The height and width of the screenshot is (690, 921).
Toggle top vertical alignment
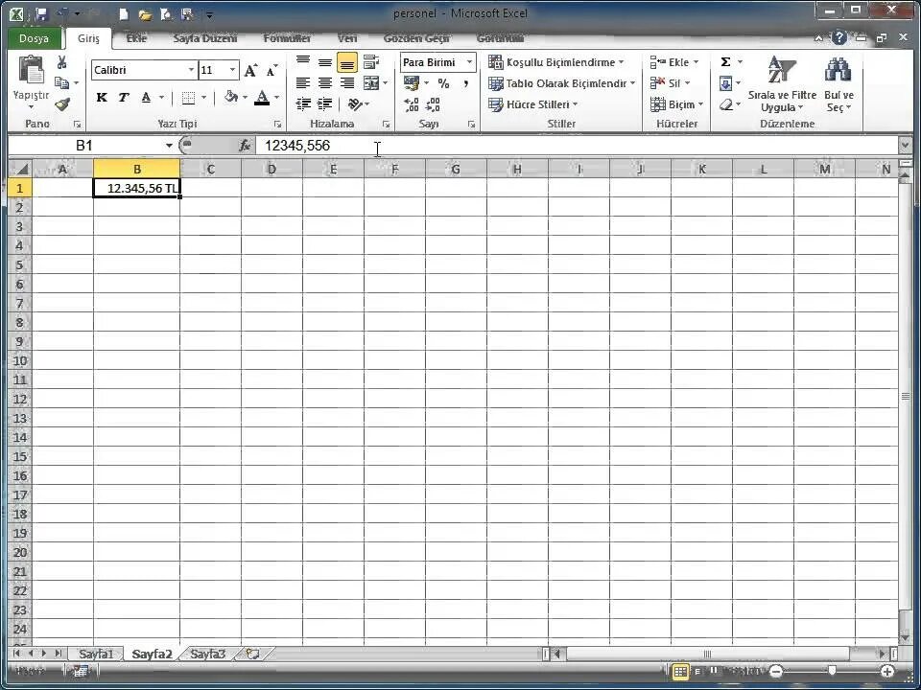coord(303,62)
